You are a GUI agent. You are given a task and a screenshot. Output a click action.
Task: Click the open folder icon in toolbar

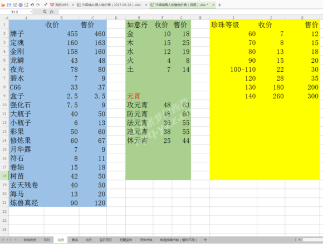3,5
